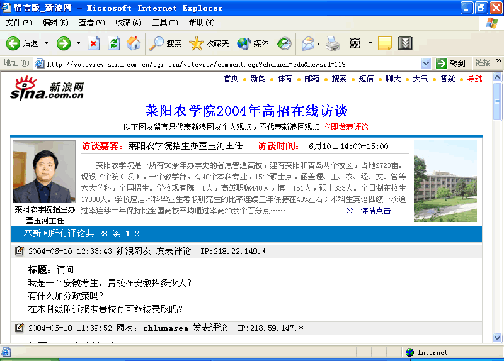
Task: Open the 收藏(A) menu
Action: point(129,23)
